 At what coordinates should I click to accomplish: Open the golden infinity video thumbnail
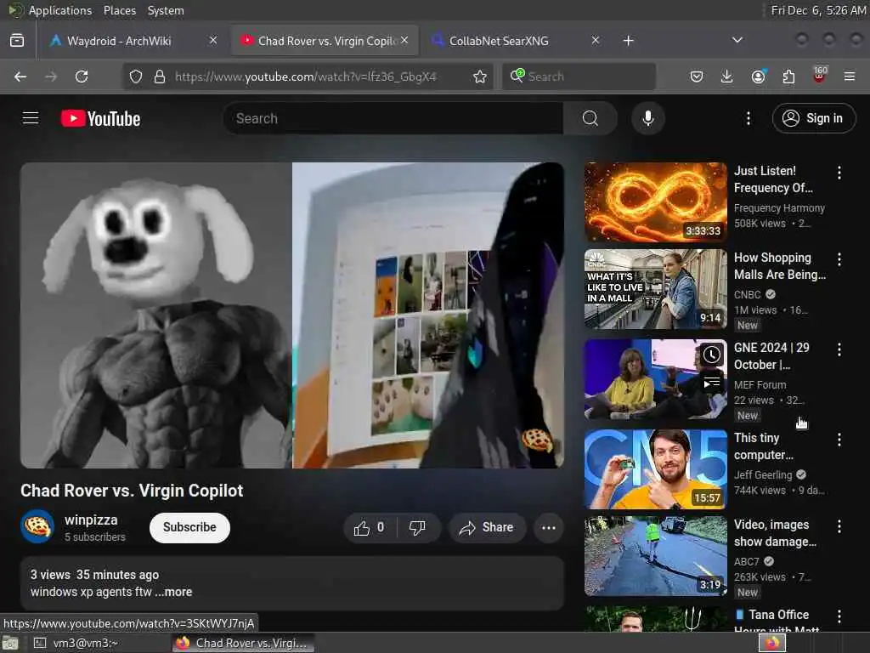point(655,202)
